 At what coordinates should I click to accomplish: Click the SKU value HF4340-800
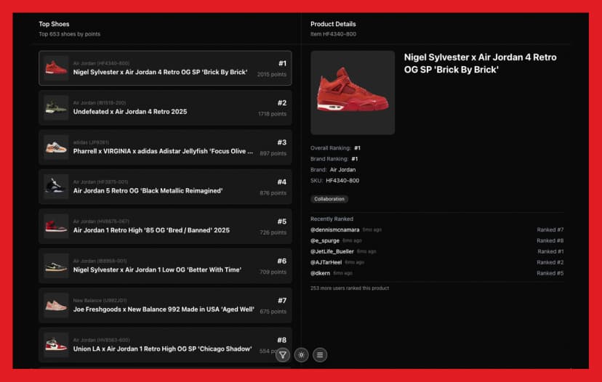[342, 181]
